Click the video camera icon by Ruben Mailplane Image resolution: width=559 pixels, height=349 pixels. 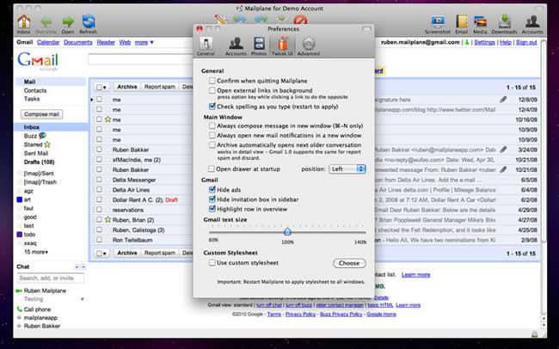point(19,291)
